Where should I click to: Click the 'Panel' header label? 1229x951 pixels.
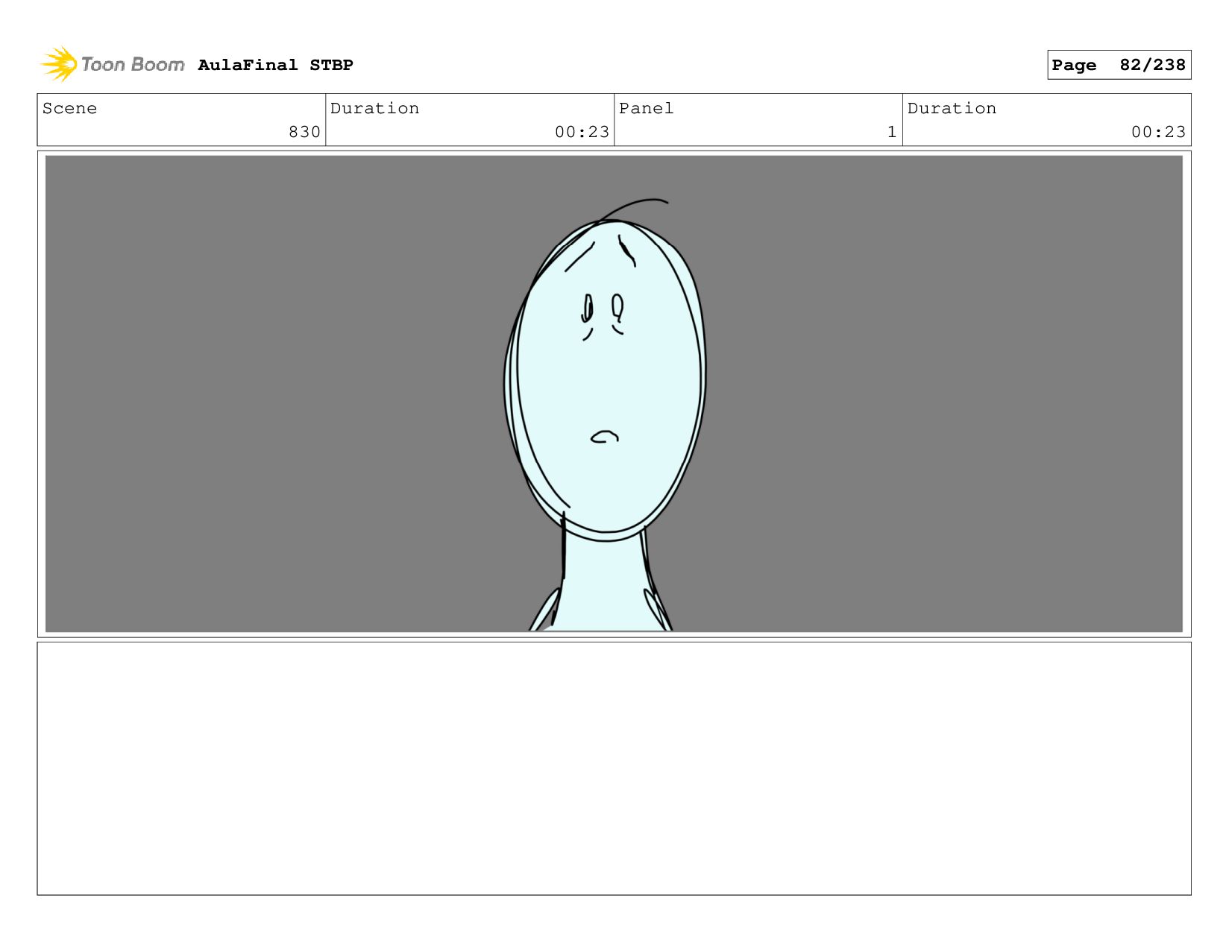point(646,109)
